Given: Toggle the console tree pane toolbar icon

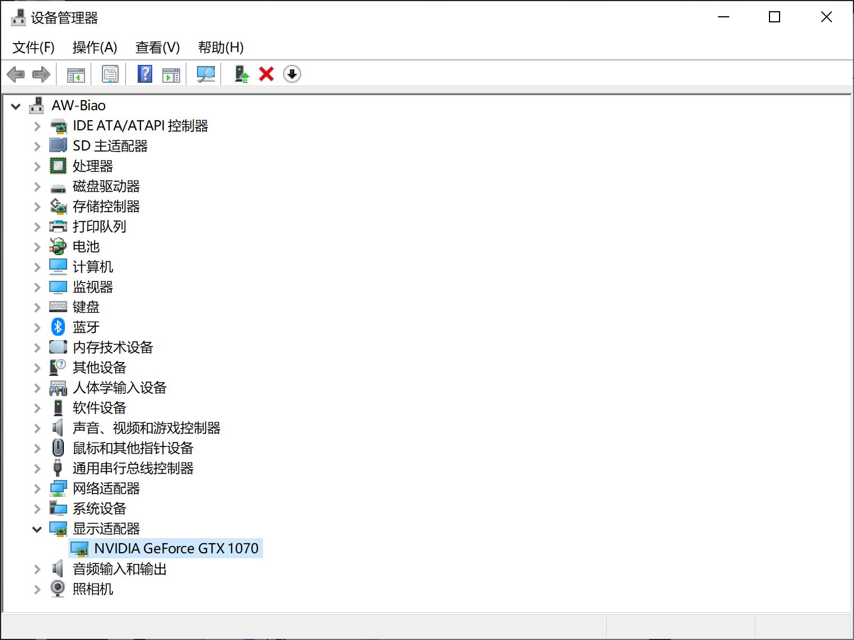Looking at the screenshot, I should [76, 74].
